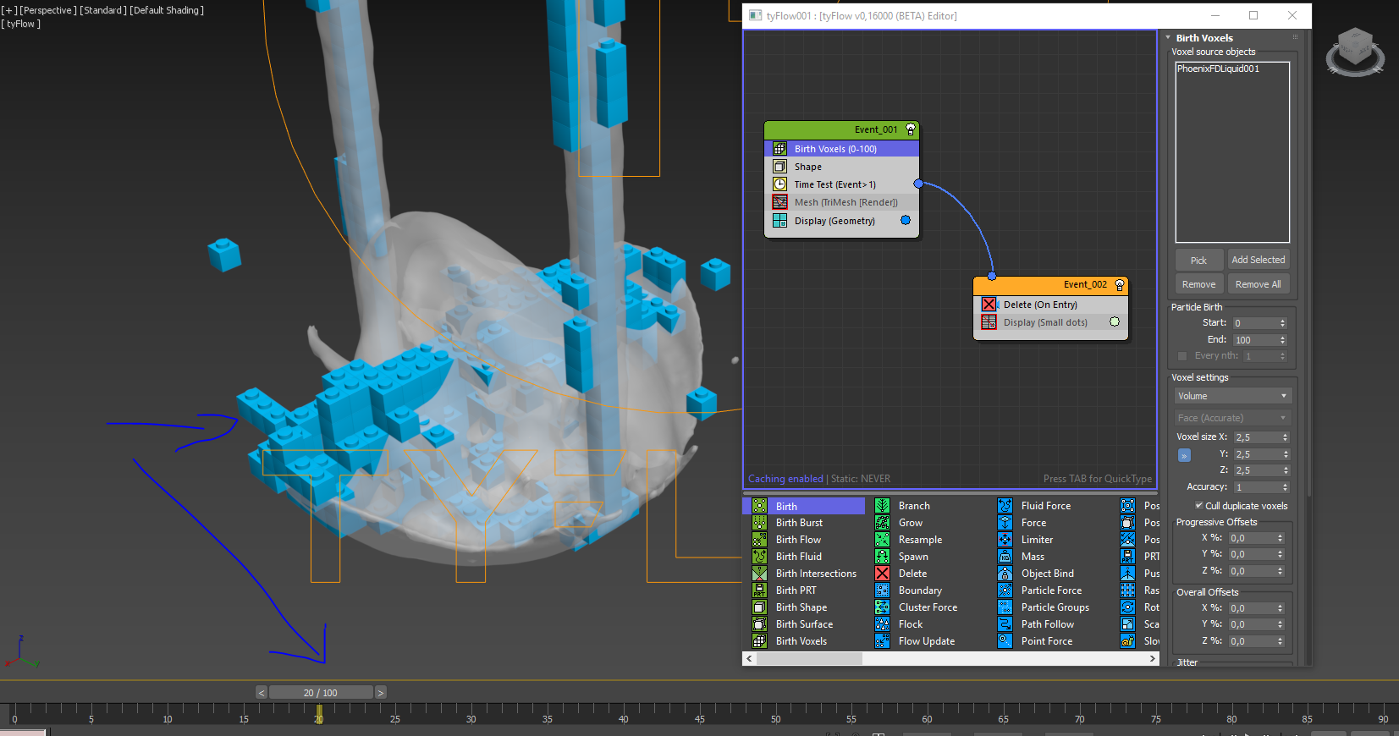The width and height of the screenshot is (1399, 736).
Task: Click the Delete (On Entry) red X icon
Action: click(989, 305)
